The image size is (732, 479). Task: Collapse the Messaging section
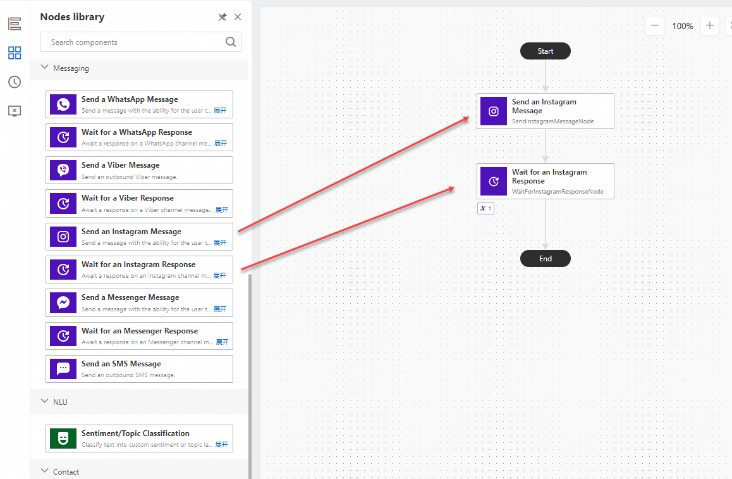pos(44,67)
